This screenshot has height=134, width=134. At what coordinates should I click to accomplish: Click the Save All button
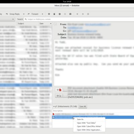point(83,107)
